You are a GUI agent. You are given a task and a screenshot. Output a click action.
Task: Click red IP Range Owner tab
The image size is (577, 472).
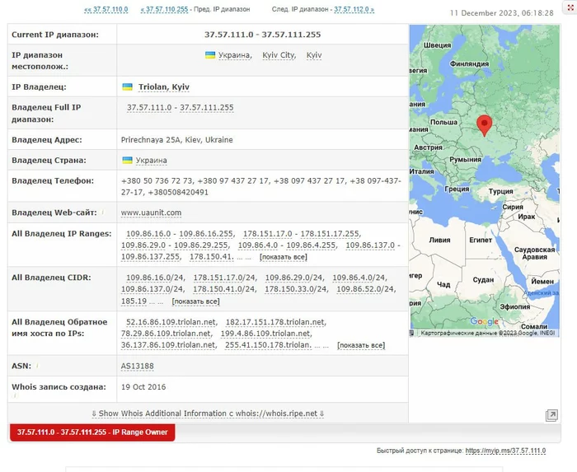[x=92, y=432]
